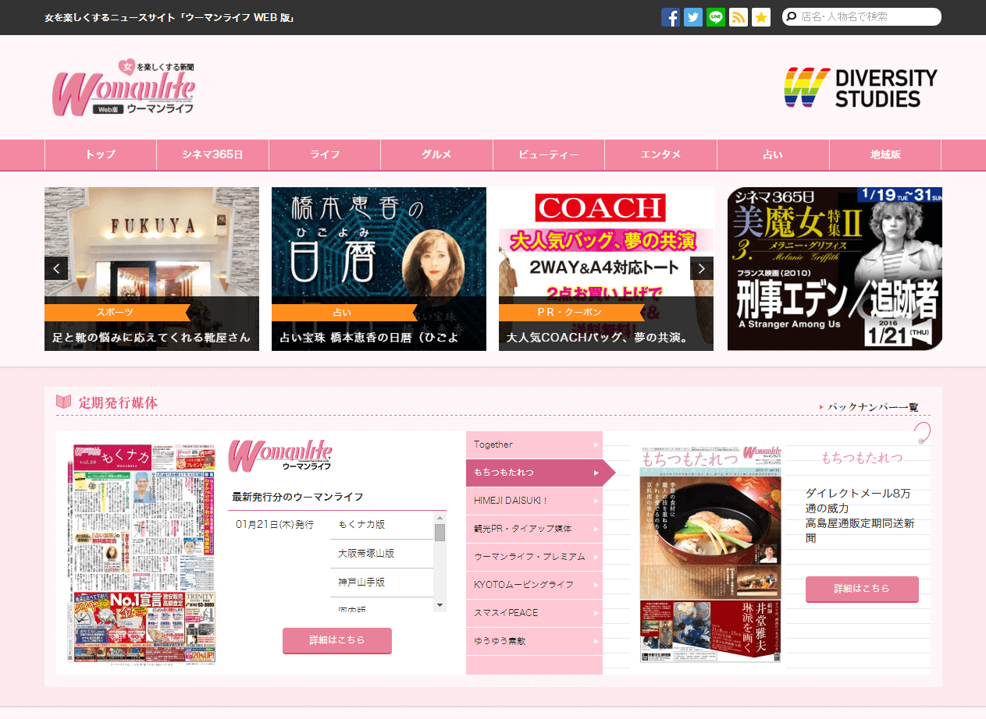This screenshot has height=719, width=986.
Task: Show the previous carousel slide
Action: click(56, 268)
